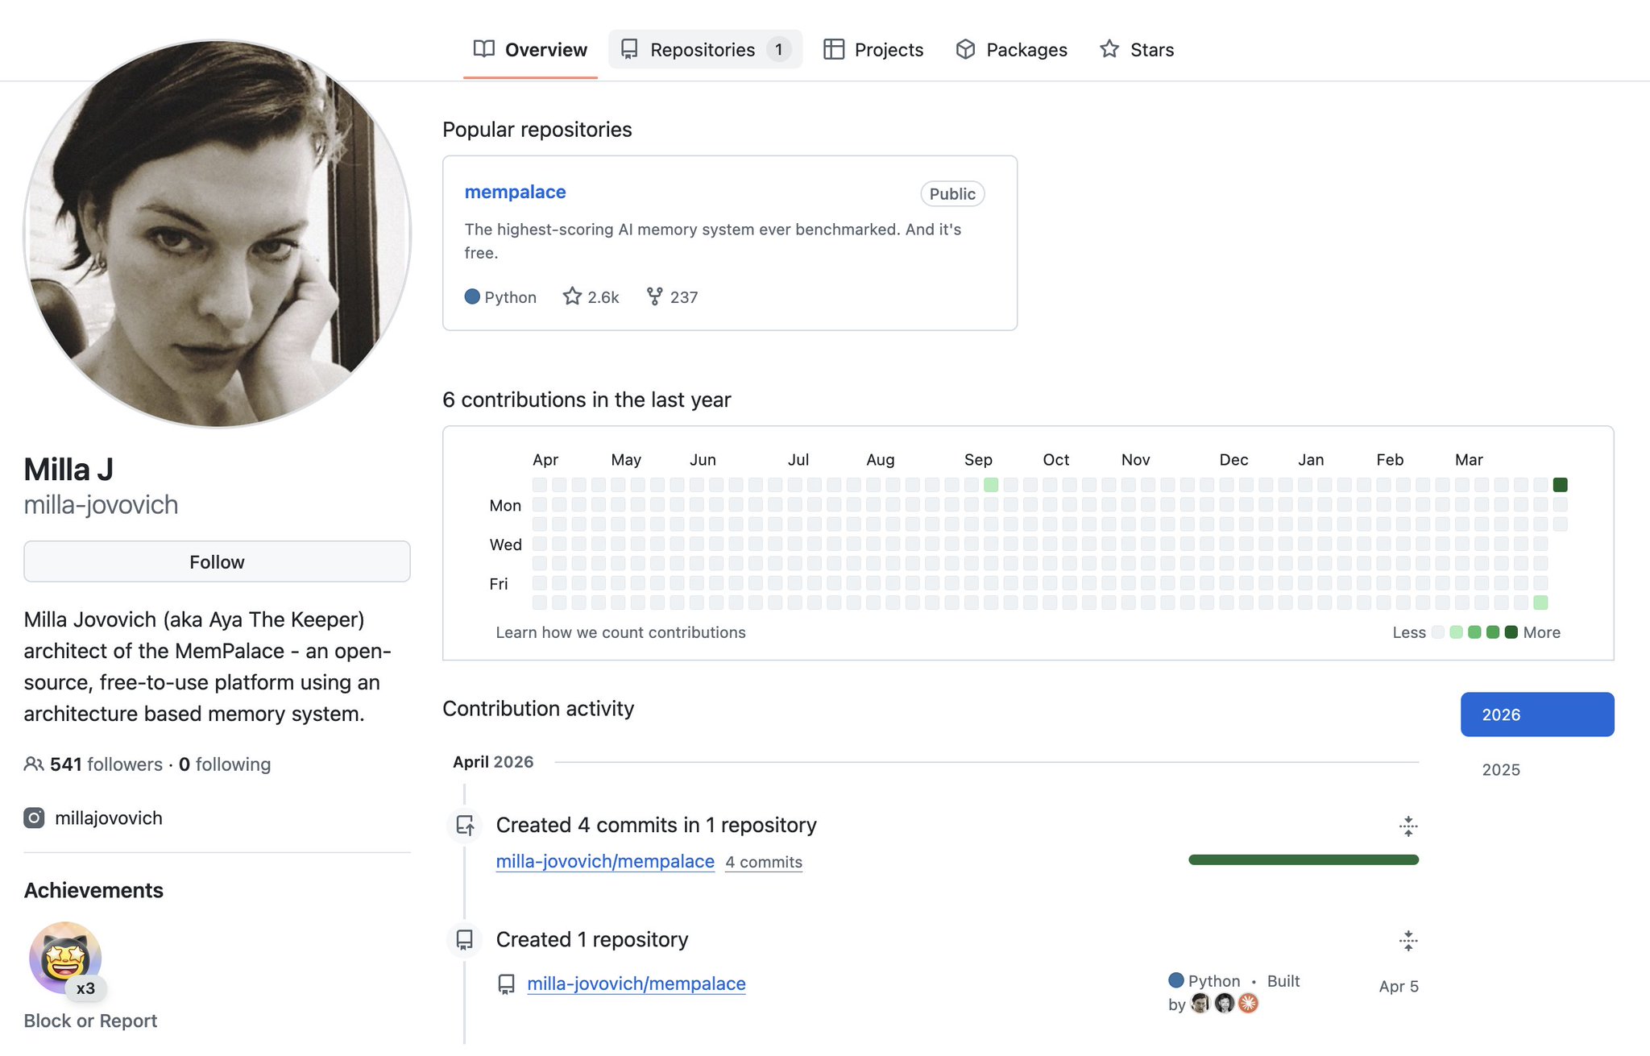Switch to the Stars tab

(1137, 50)
